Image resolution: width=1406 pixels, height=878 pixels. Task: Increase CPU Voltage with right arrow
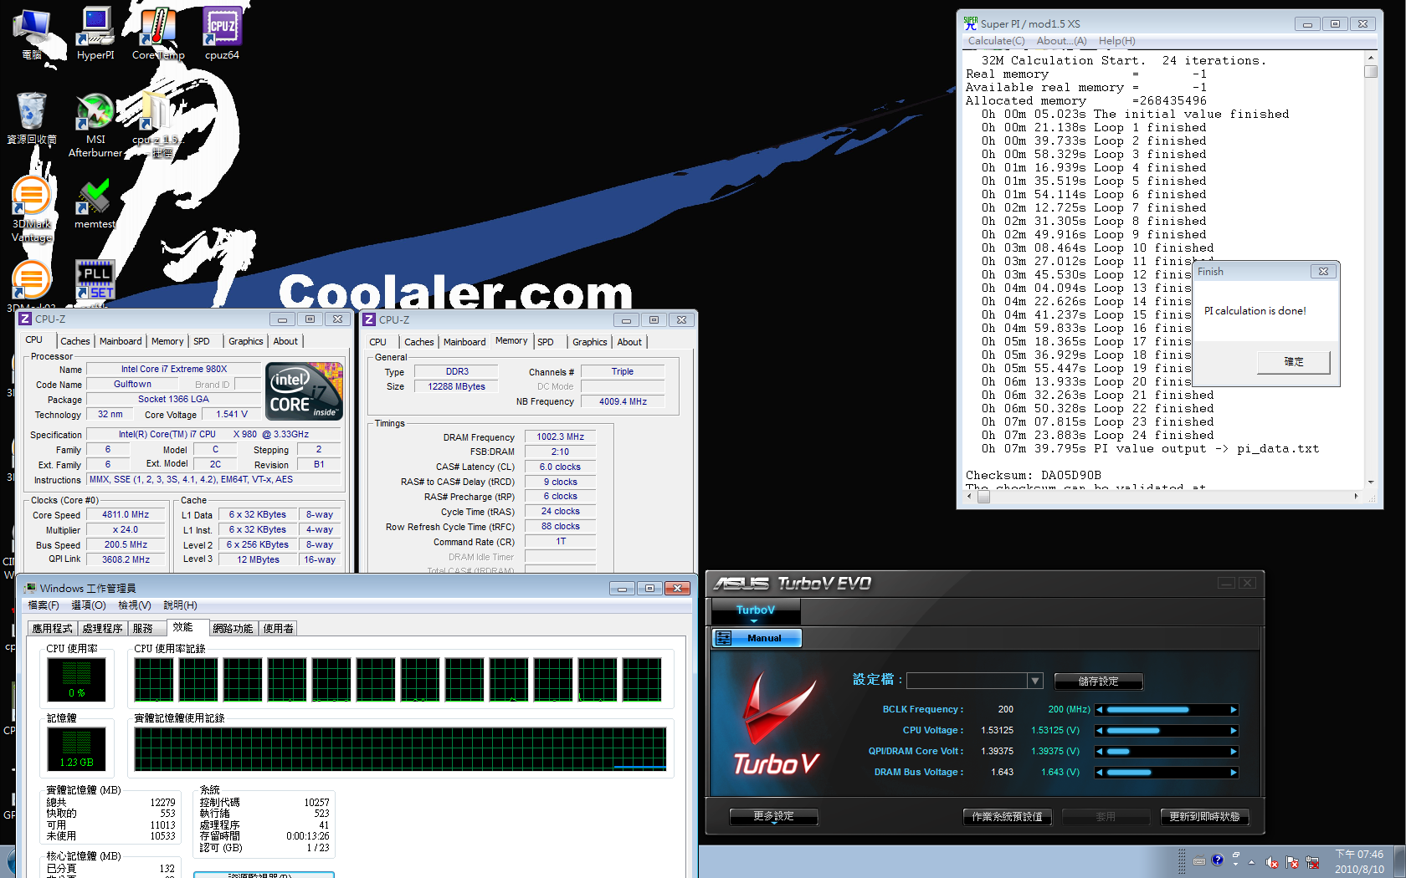click(x=1234, y=731)
